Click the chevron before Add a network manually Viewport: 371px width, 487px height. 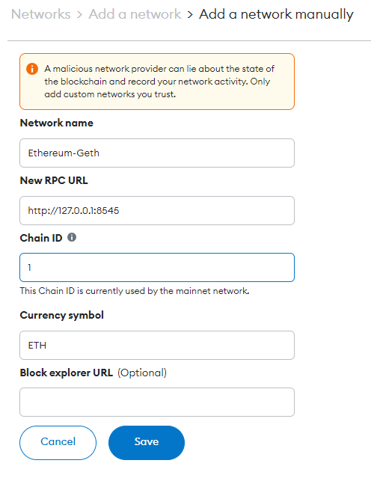(190, 15)
